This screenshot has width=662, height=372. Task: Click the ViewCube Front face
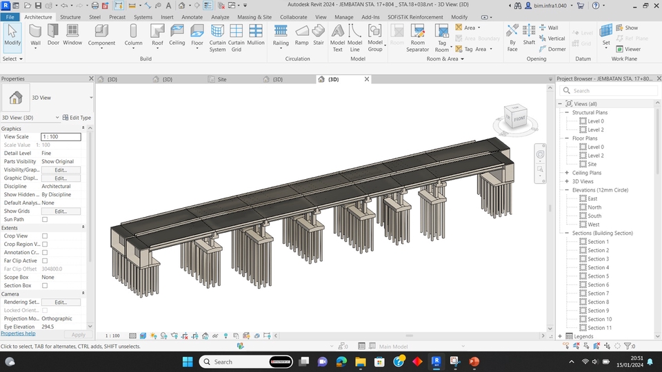pyautogui.click(x=519, y=118)
